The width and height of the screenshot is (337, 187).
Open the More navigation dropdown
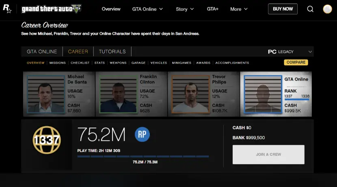pyautogui.click(x=239, y=9)
